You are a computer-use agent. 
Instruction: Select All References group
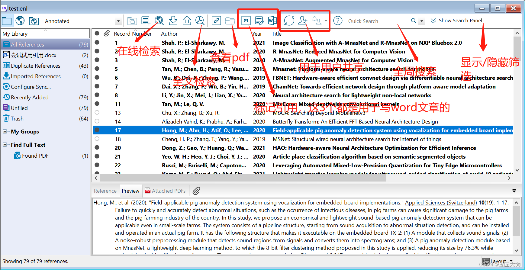click(45, 45)
